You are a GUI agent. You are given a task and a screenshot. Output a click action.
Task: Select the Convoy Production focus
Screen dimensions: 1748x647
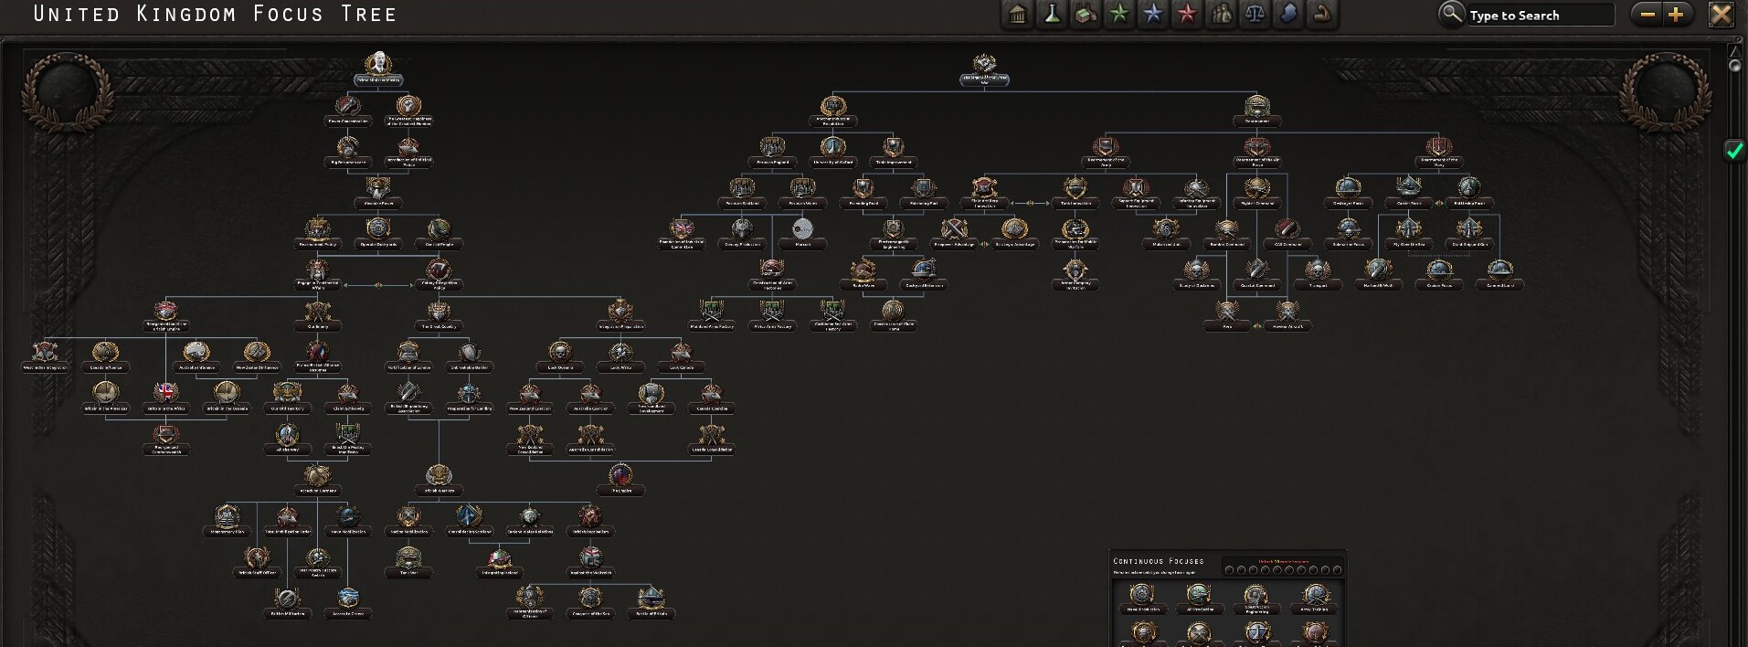point(742,233)
